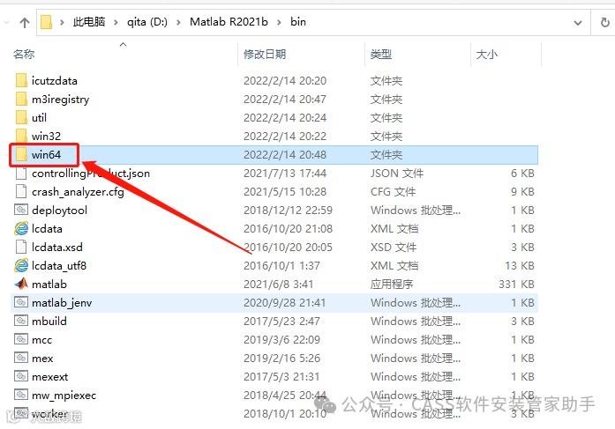The height and width of the screenshot is (429, 615).
Task: Navigate to 此电脑 in breadcrumb
Action: [89, 22]
